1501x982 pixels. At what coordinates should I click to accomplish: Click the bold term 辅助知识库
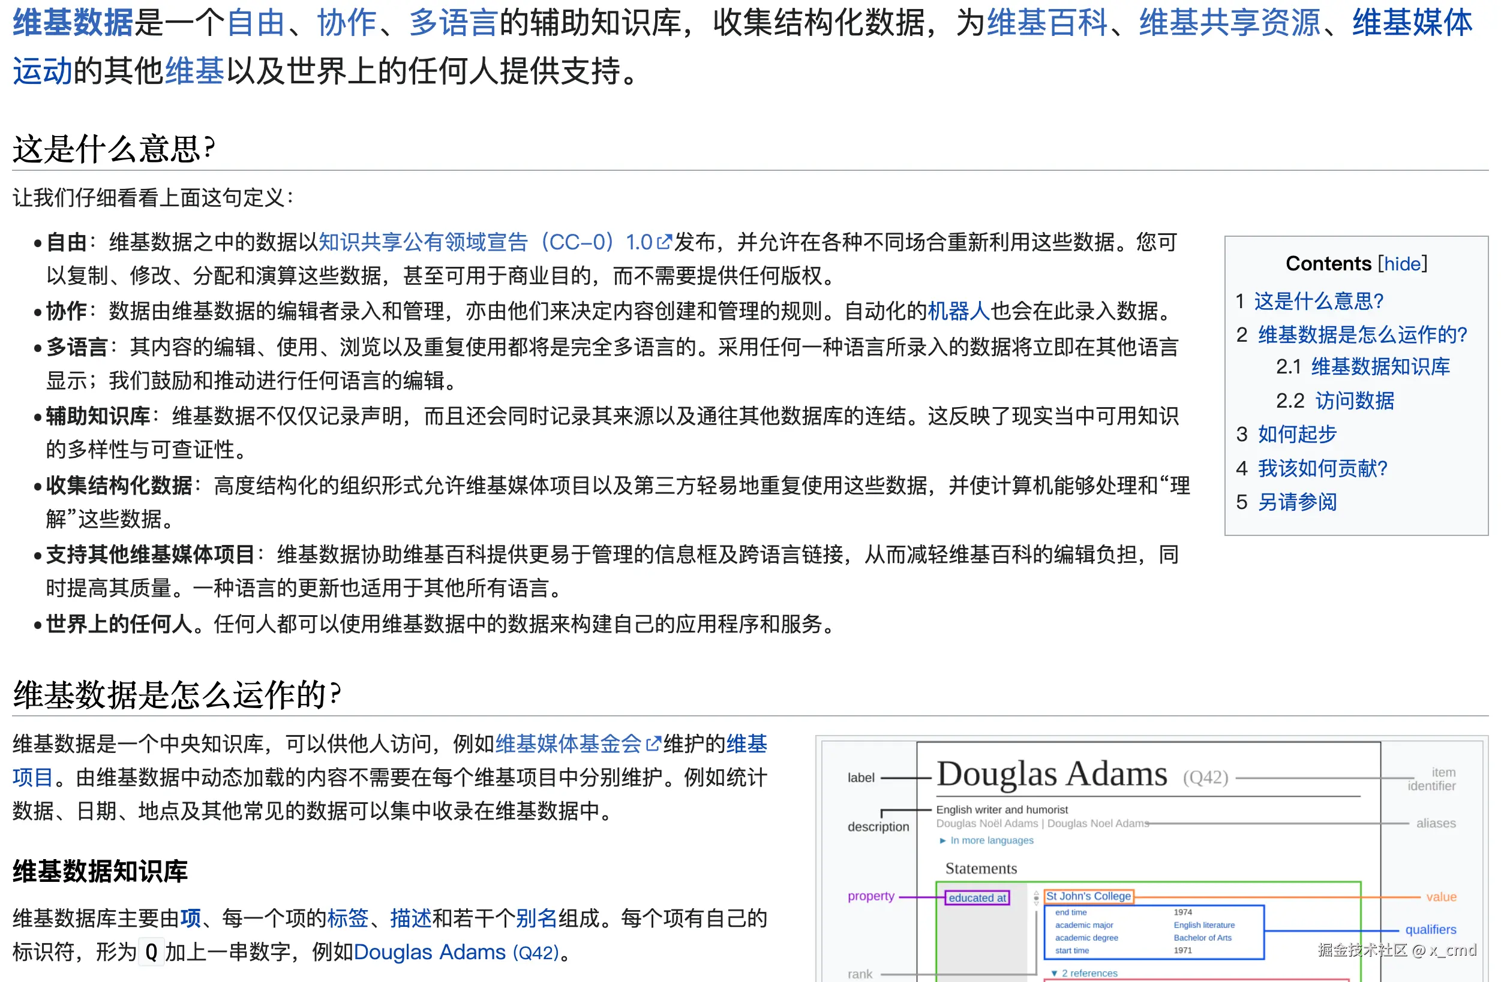tap(98, 417)
